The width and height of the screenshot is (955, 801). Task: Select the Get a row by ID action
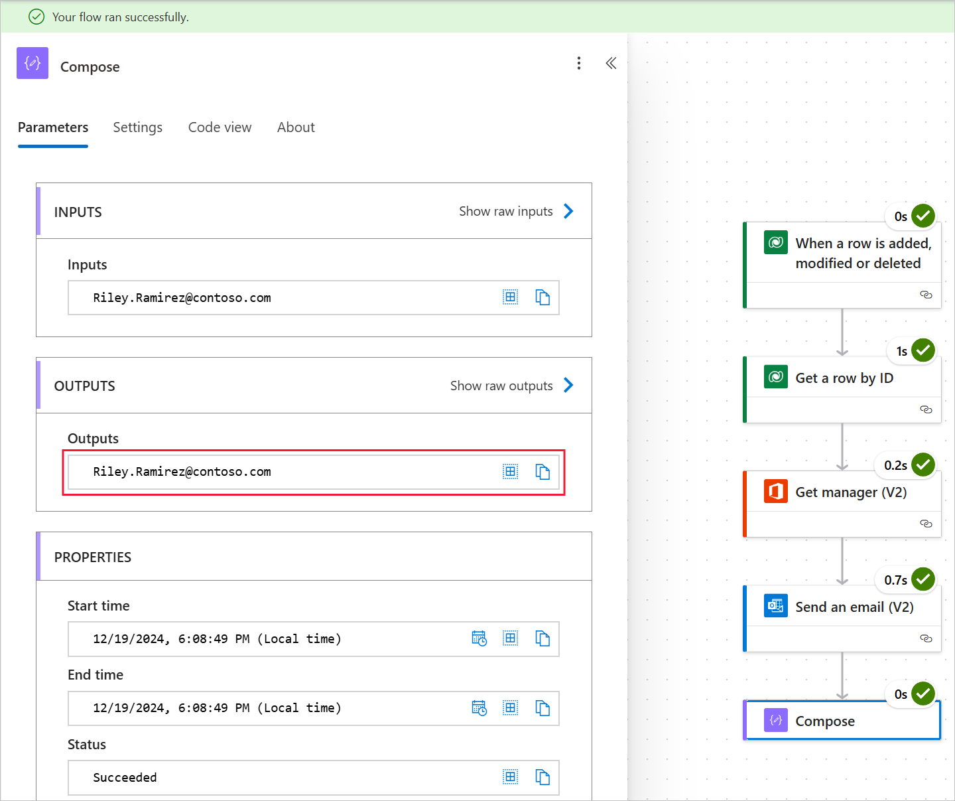[x=842, y=390]
